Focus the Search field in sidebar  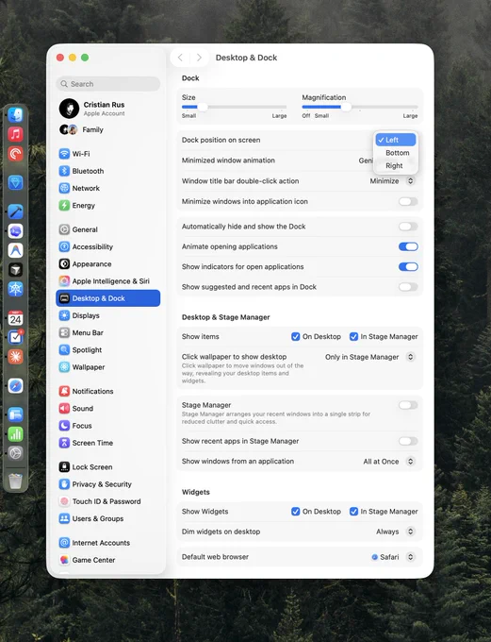click(x=108, y=84)
